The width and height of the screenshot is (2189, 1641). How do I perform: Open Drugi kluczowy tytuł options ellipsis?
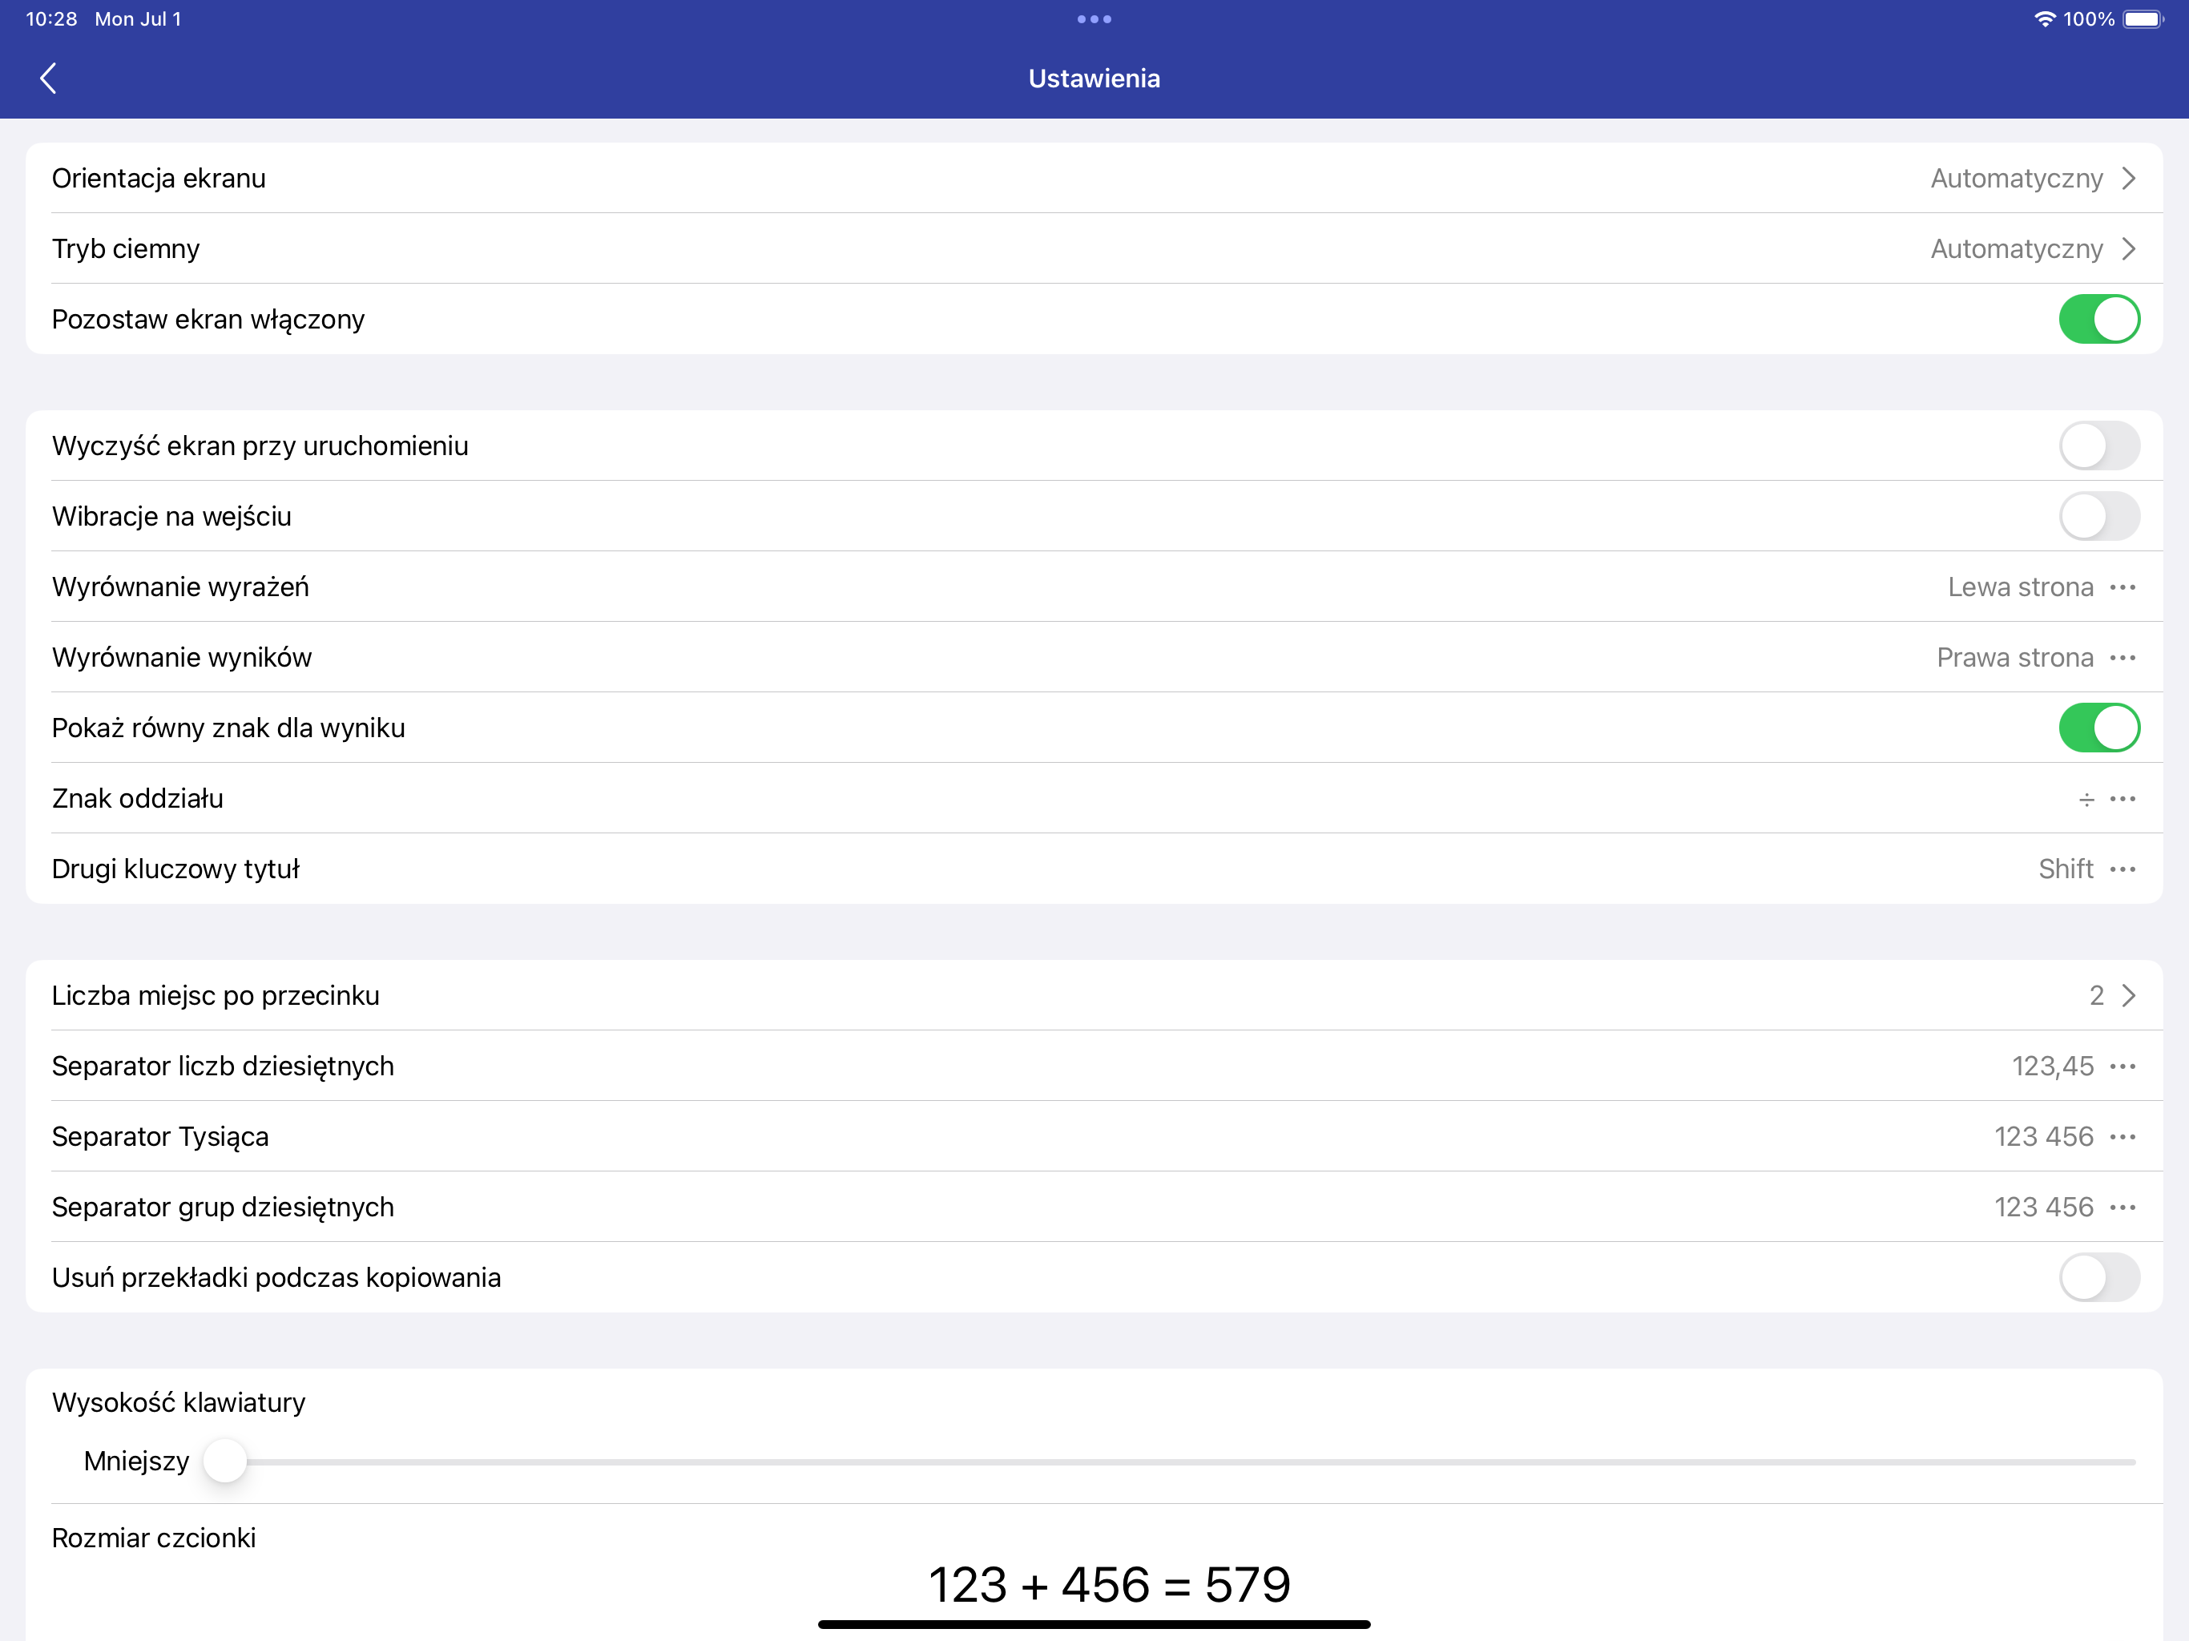[2122, 869]
